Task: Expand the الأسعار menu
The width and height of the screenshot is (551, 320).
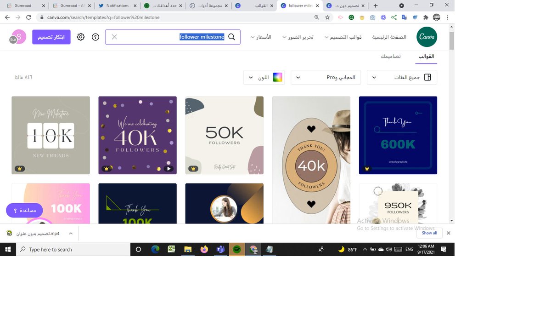Action: point(261,37)
